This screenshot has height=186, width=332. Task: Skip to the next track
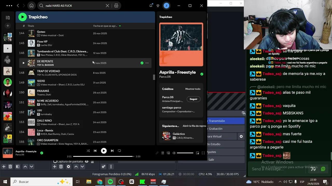pyautogui.click(x=112, y=151)
